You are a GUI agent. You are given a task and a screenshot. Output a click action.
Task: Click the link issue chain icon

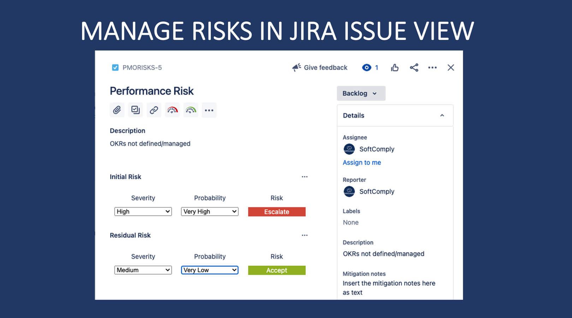pos(154,110)
